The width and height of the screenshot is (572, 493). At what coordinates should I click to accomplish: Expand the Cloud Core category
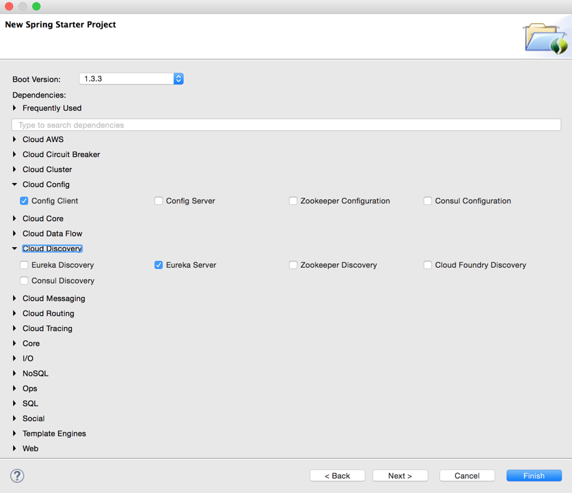(x=14, y=219)
